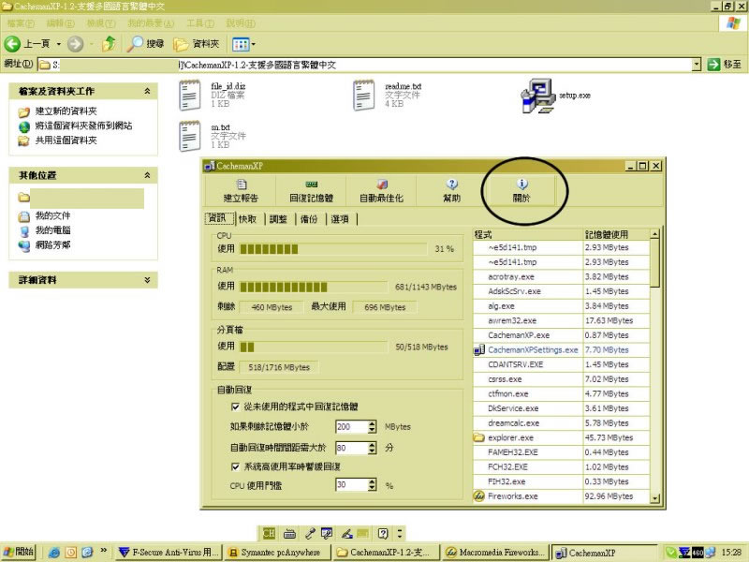Select the sn.txt file icon
This screenshot has height=562, width=749.
pos(190,136)
